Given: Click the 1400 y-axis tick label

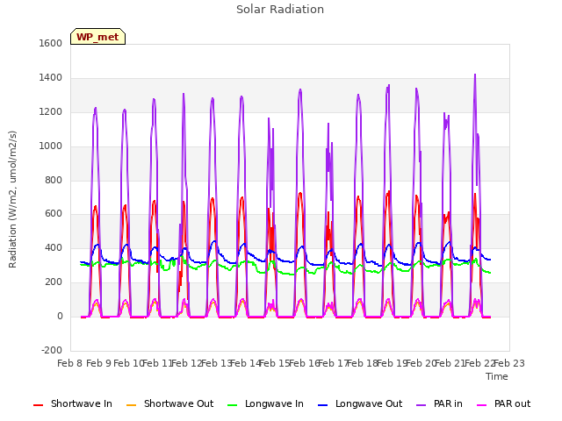Looking at the screenshot, I should pos(51,77).
